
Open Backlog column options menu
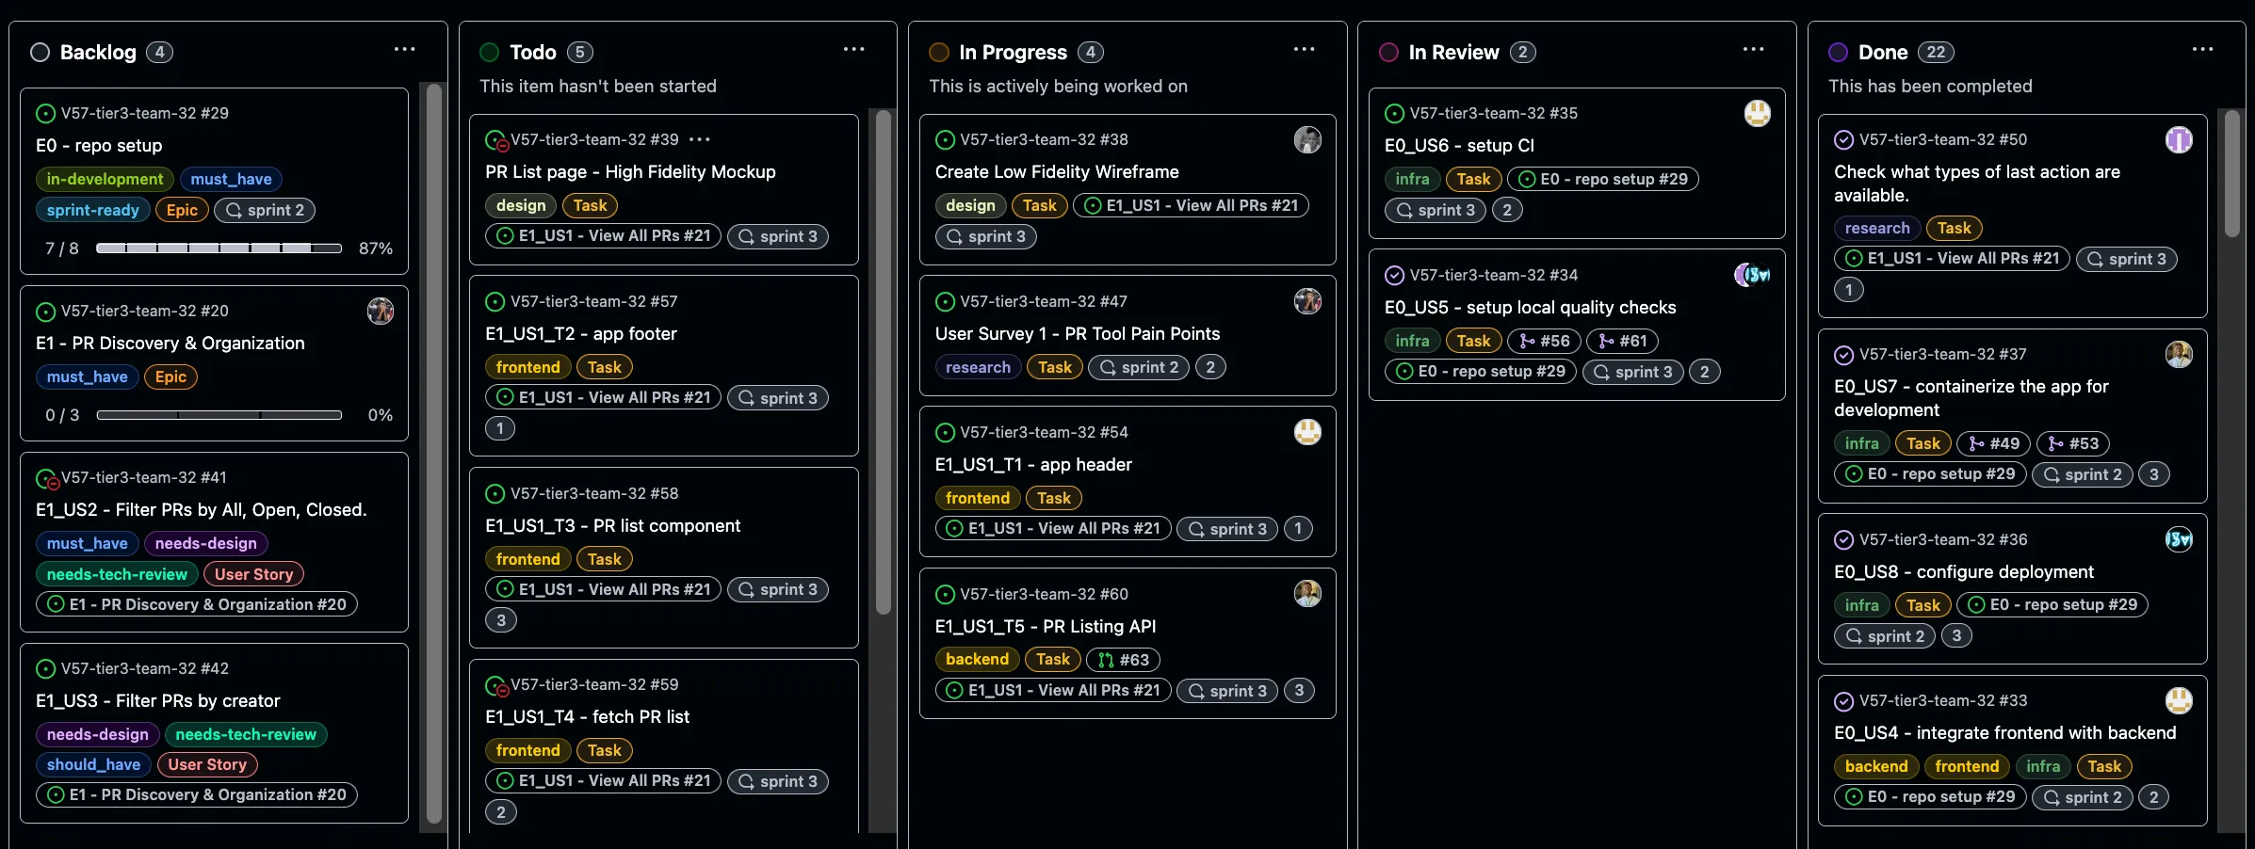404,50
